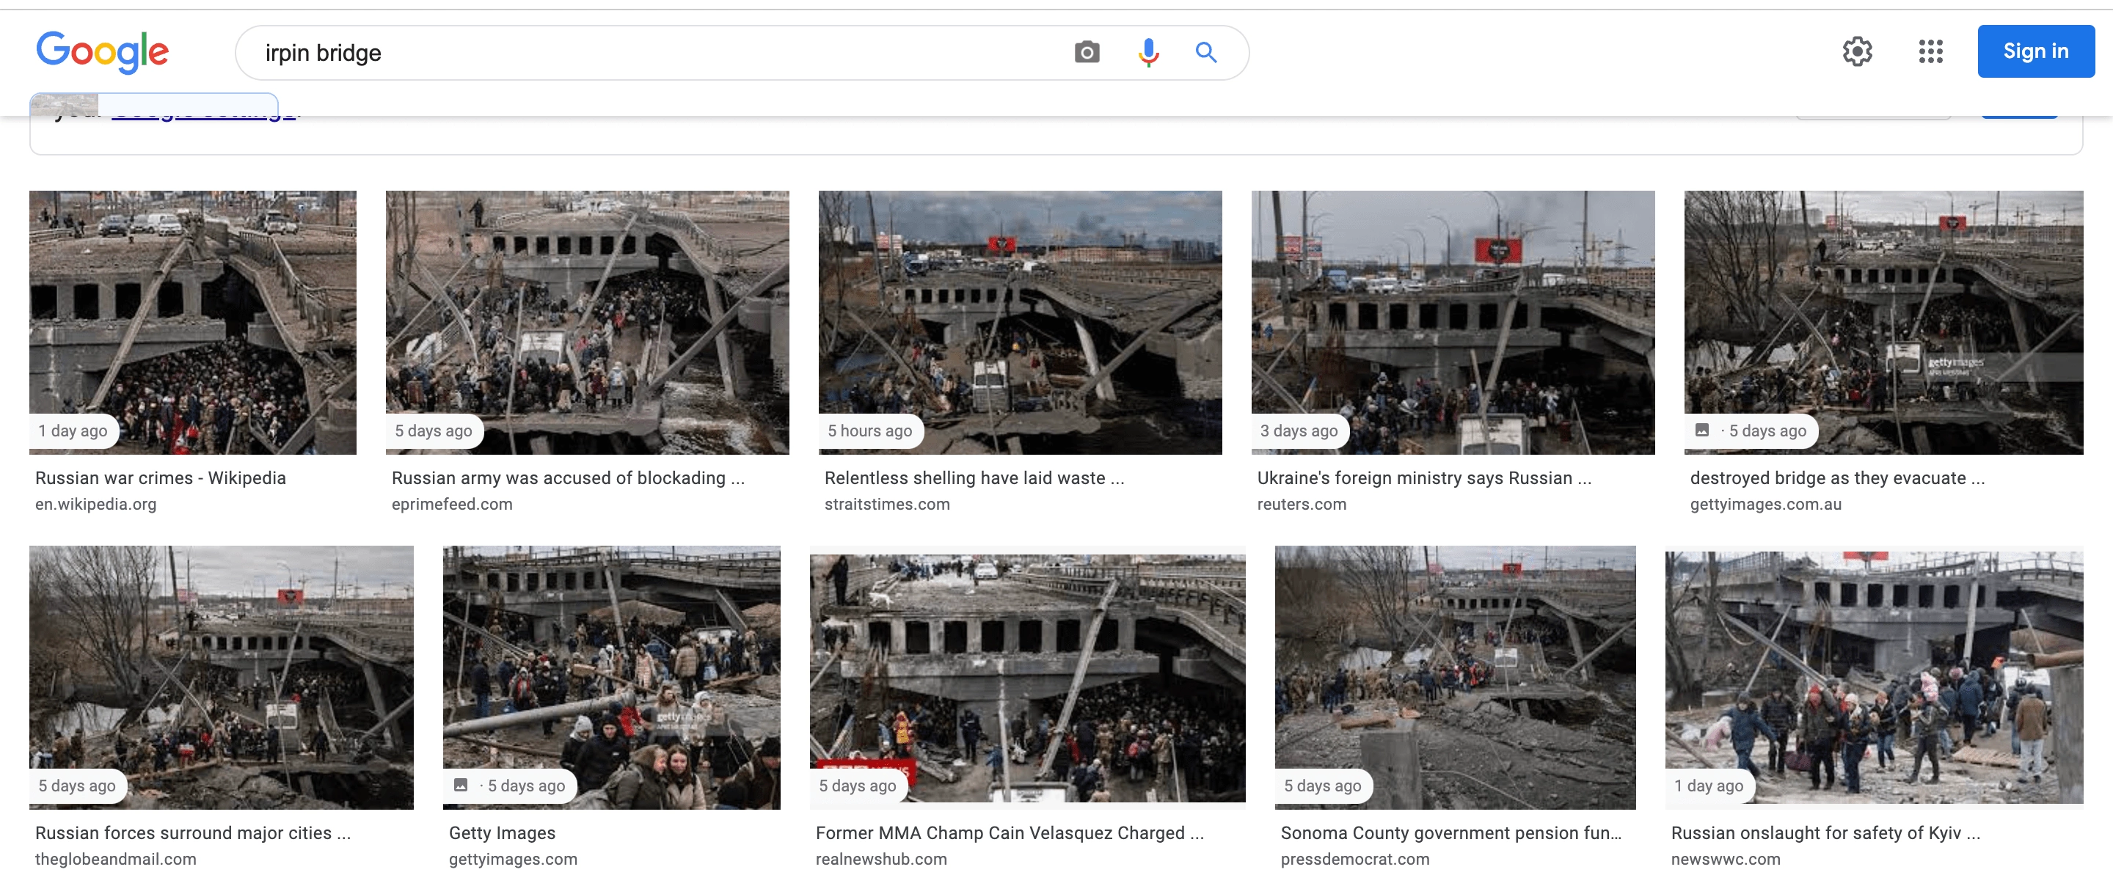Click the newswwc.com source text
Image resolution: width=2113 pixels, height=886 pixels.
pos(1726,860)
